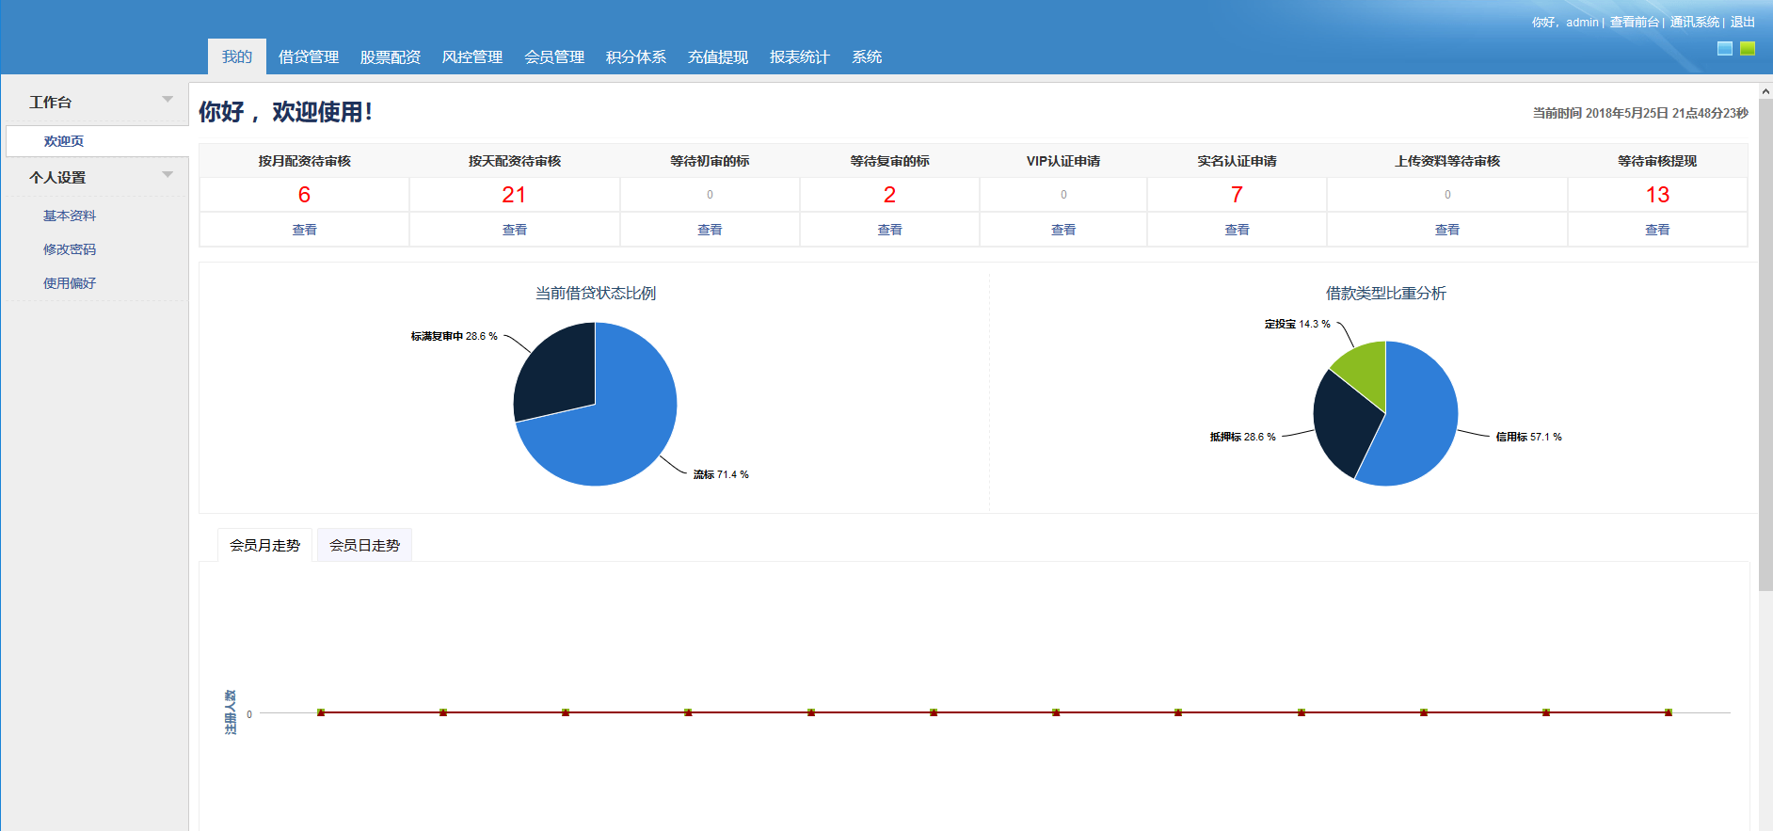The width and height of the screenshot is (1773, 831).
Task: Collapse the 工作台 sidebar section arrow
Action: click(168, 100)
